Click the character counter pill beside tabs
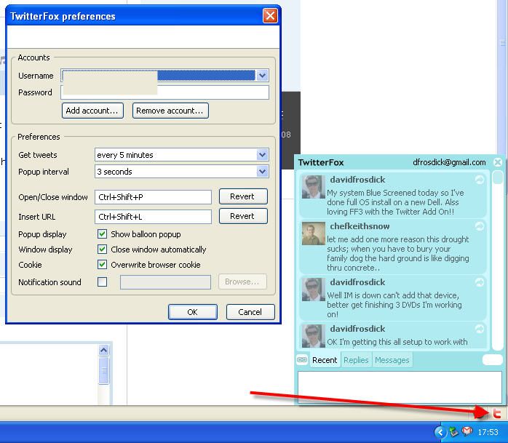 click(492, 360)
